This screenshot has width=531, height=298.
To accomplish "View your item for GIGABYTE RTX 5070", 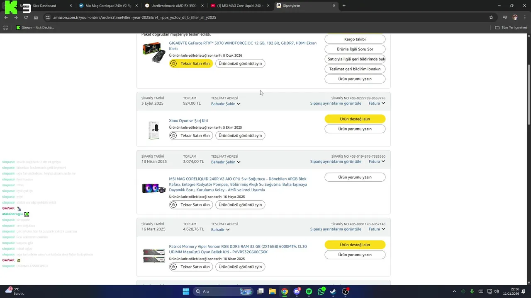I will point(240,64).
